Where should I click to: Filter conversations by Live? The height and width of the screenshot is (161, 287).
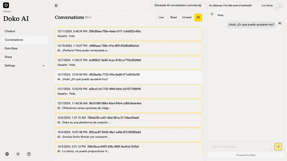coord(161,17)
